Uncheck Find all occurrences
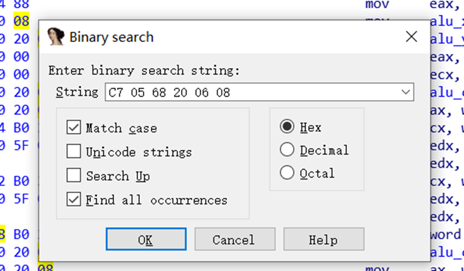Viewport: 464px width, 271px height. pos(74,199)
